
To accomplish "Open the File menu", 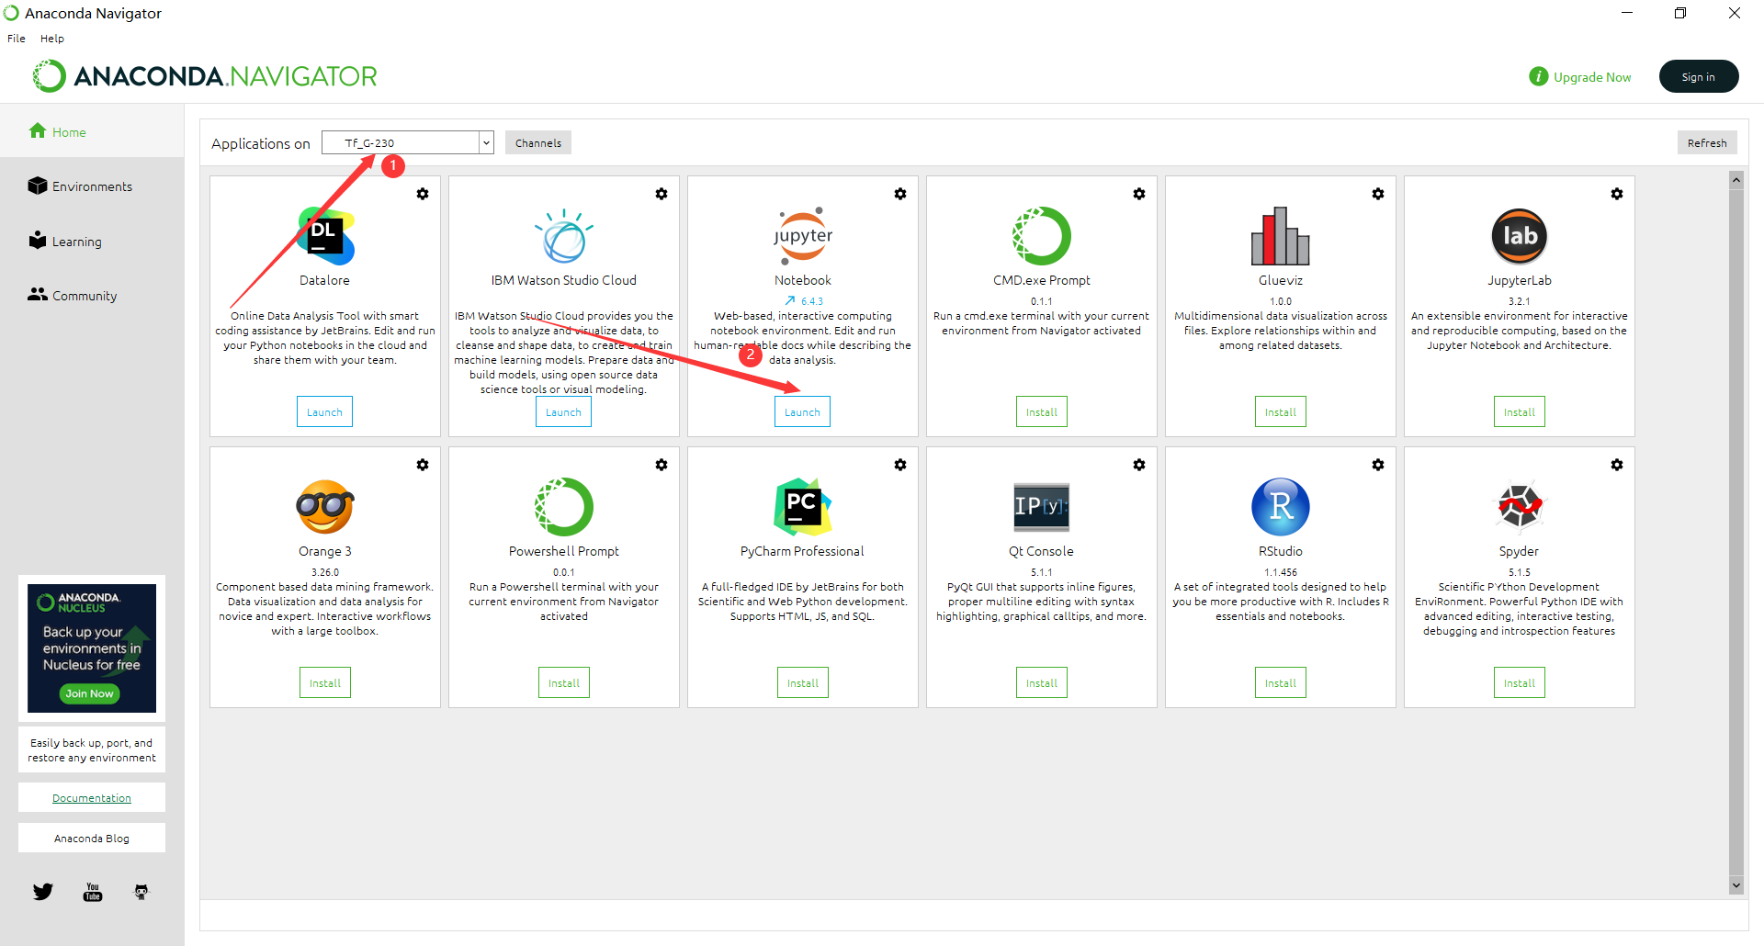I will 17,39.
